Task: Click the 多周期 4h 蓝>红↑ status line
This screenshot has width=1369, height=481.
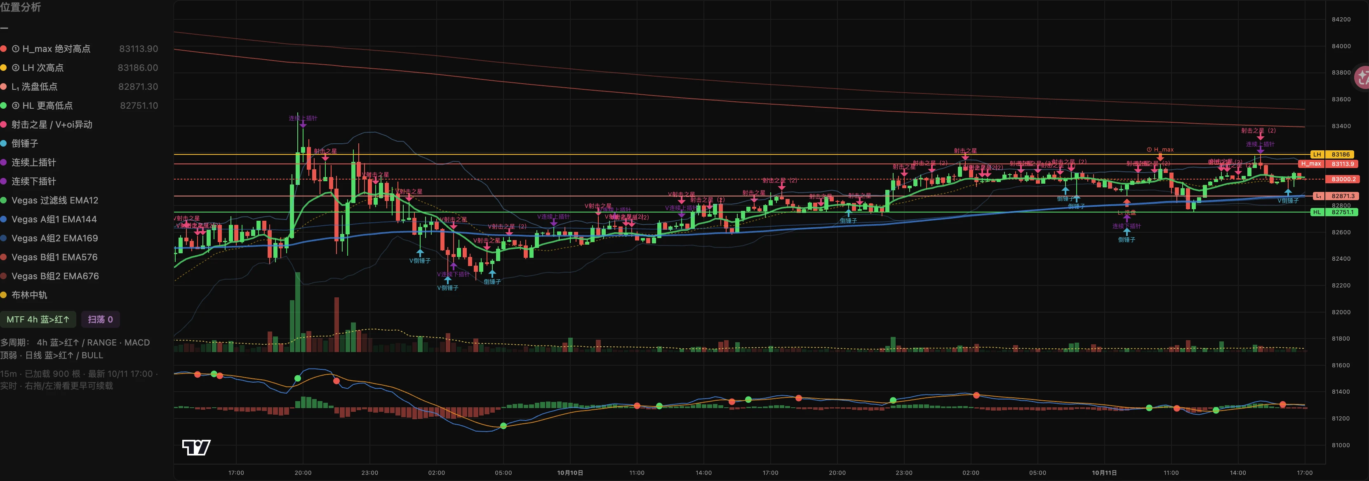Action: coord(75,349)
